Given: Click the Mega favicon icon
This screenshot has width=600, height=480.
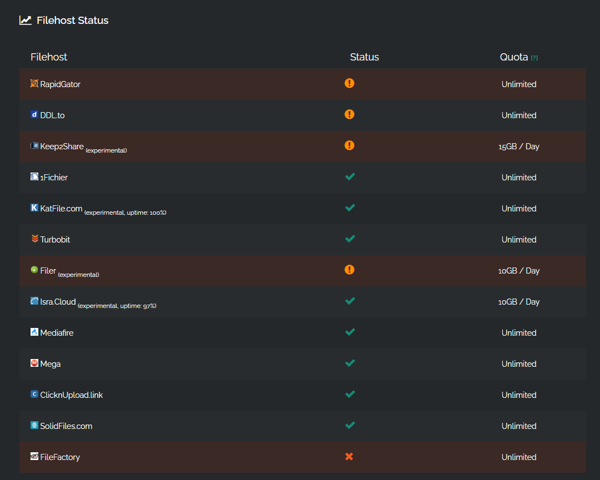Looking at the screenshot, I should pyautogui.click(x=34, y=363).
